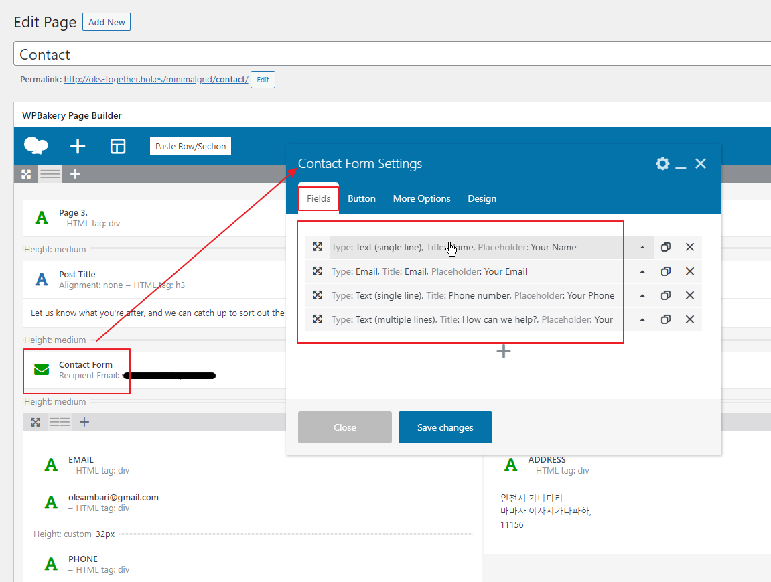Click the Height: medium spacer below Contact Form
This screenshot has width=771, height=582.
click(55, 402)
